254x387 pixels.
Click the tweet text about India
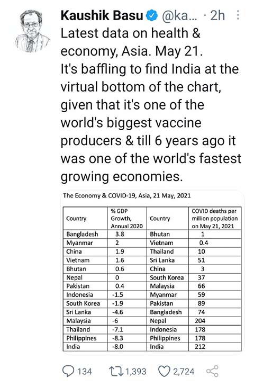pos(151,105)
